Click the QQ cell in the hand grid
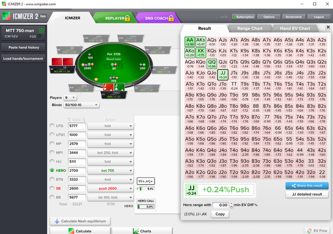This screenshot has height=234, width=333. (x=212, y=64)
